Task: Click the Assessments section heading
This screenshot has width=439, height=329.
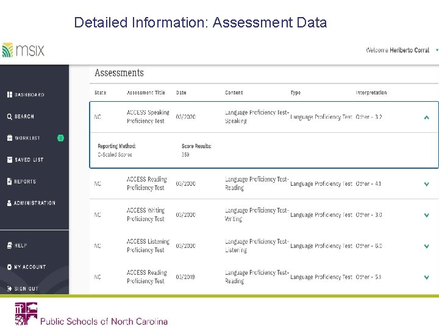Action: [x=119, y=73]
